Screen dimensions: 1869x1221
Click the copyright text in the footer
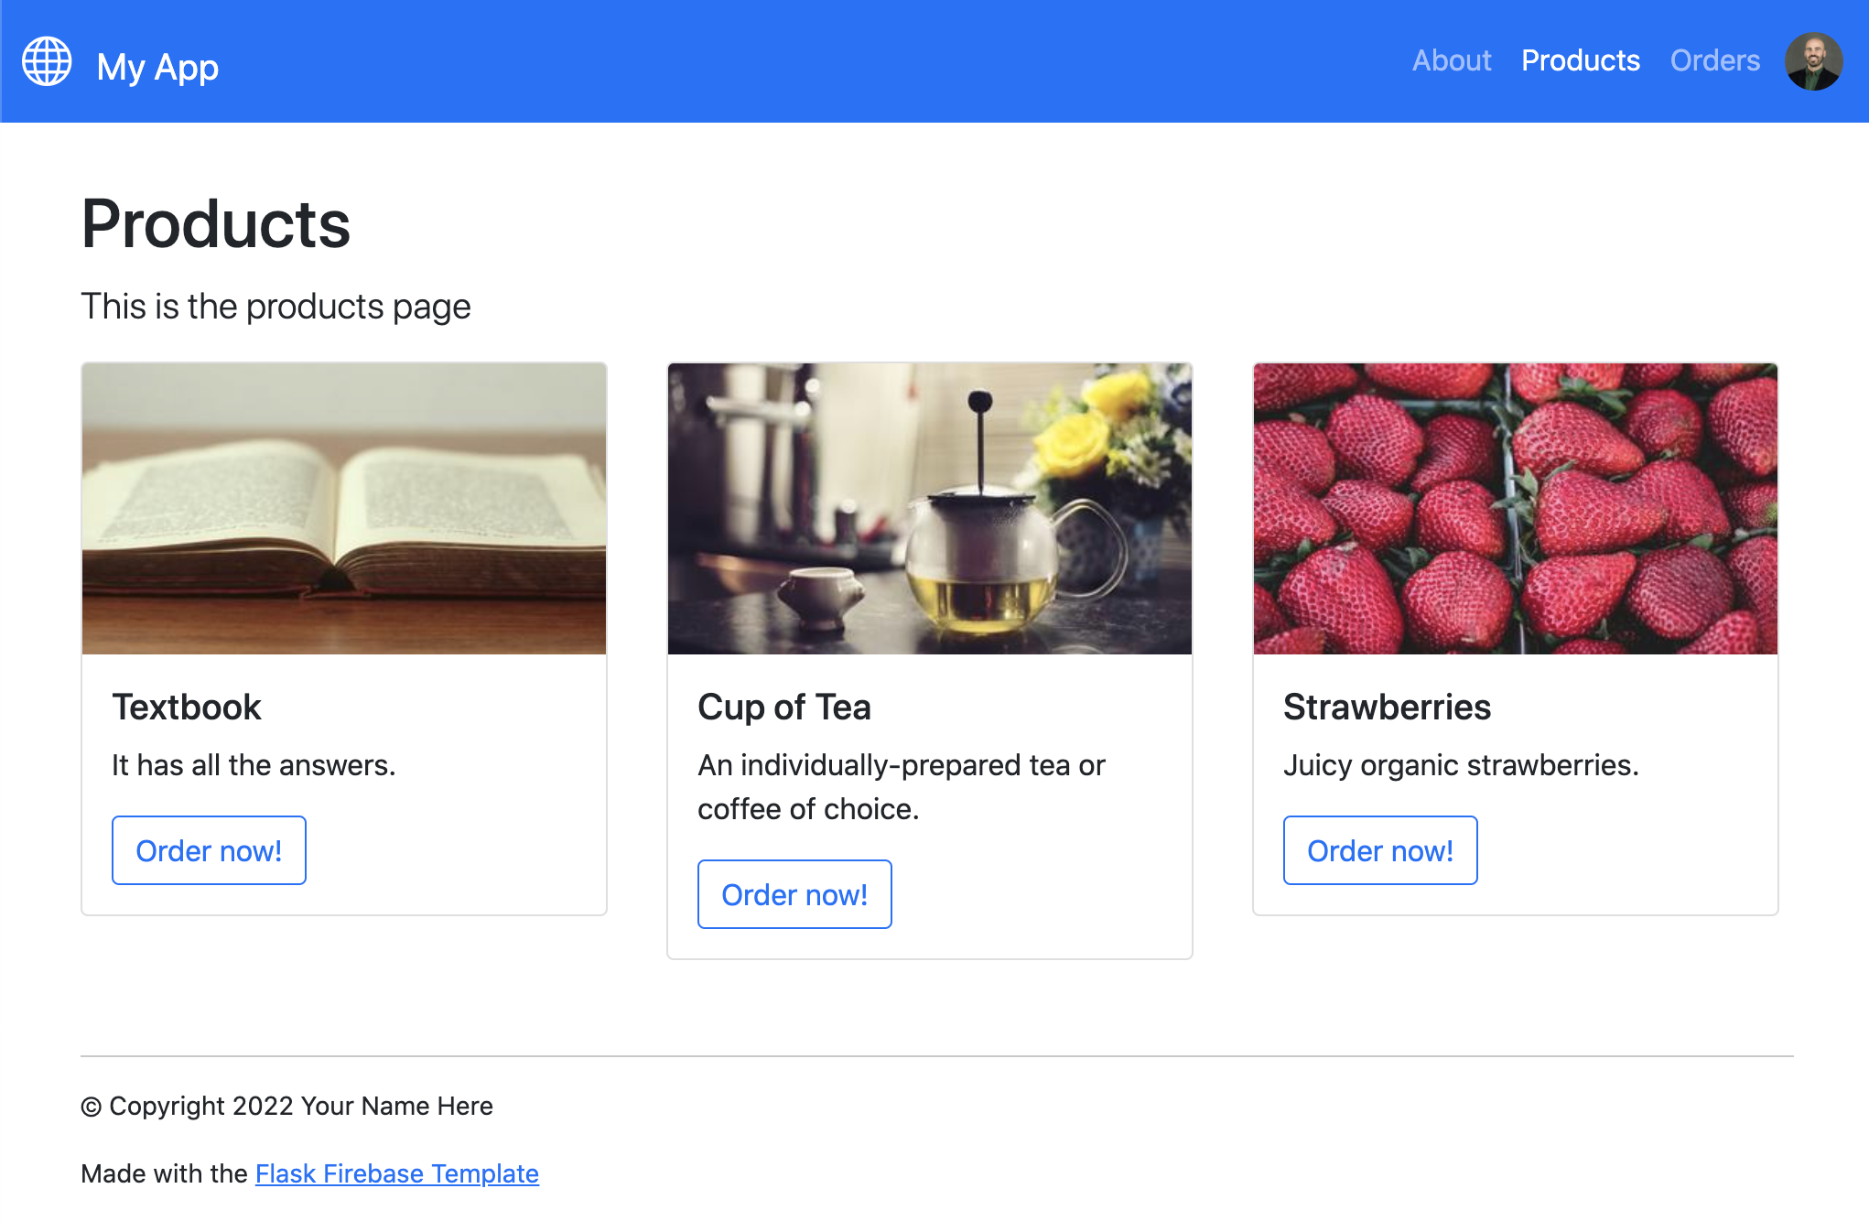click(x=287, y=1105)
